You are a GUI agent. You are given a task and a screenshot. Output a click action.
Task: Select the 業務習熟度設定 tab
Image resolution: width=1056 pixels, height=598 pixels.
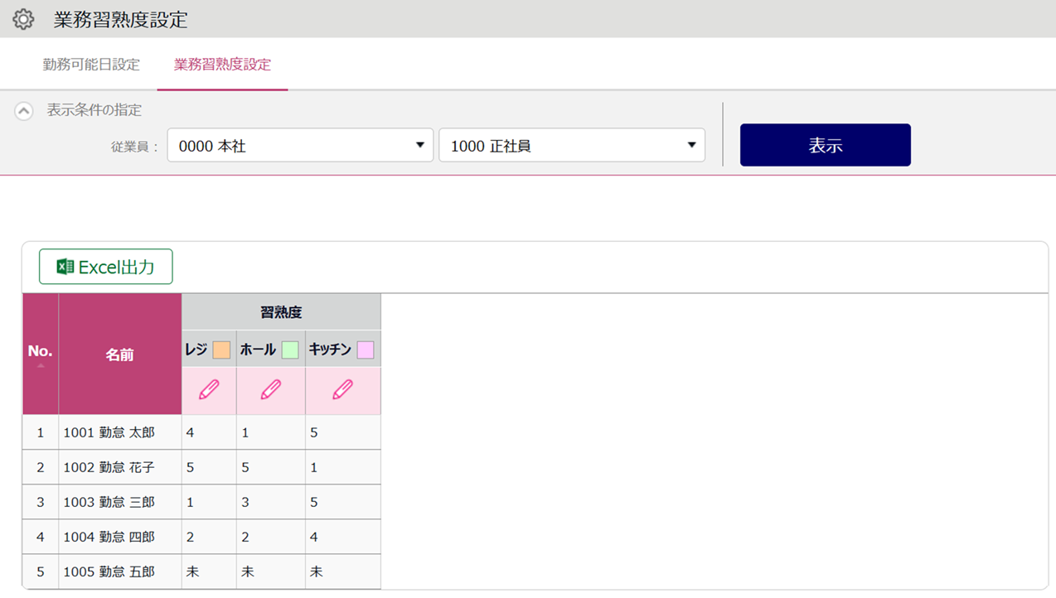222,65
